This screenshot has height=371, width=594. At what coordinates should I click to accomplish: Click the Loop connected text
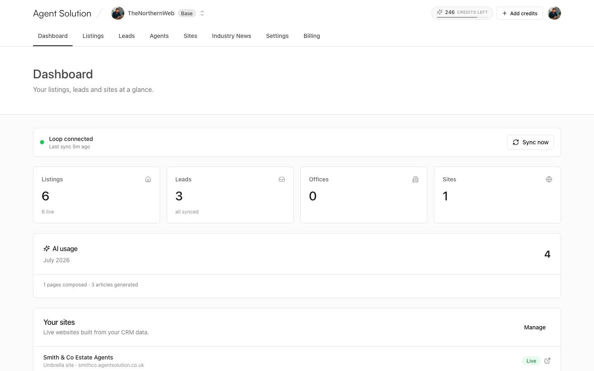pyautogui.click(x=71, y=139)
